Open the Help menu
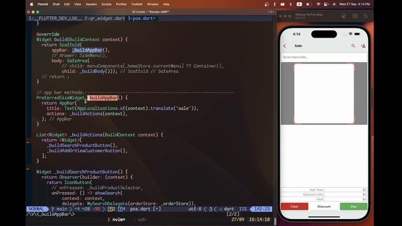 pyautogui.click(x=166, y=4)
